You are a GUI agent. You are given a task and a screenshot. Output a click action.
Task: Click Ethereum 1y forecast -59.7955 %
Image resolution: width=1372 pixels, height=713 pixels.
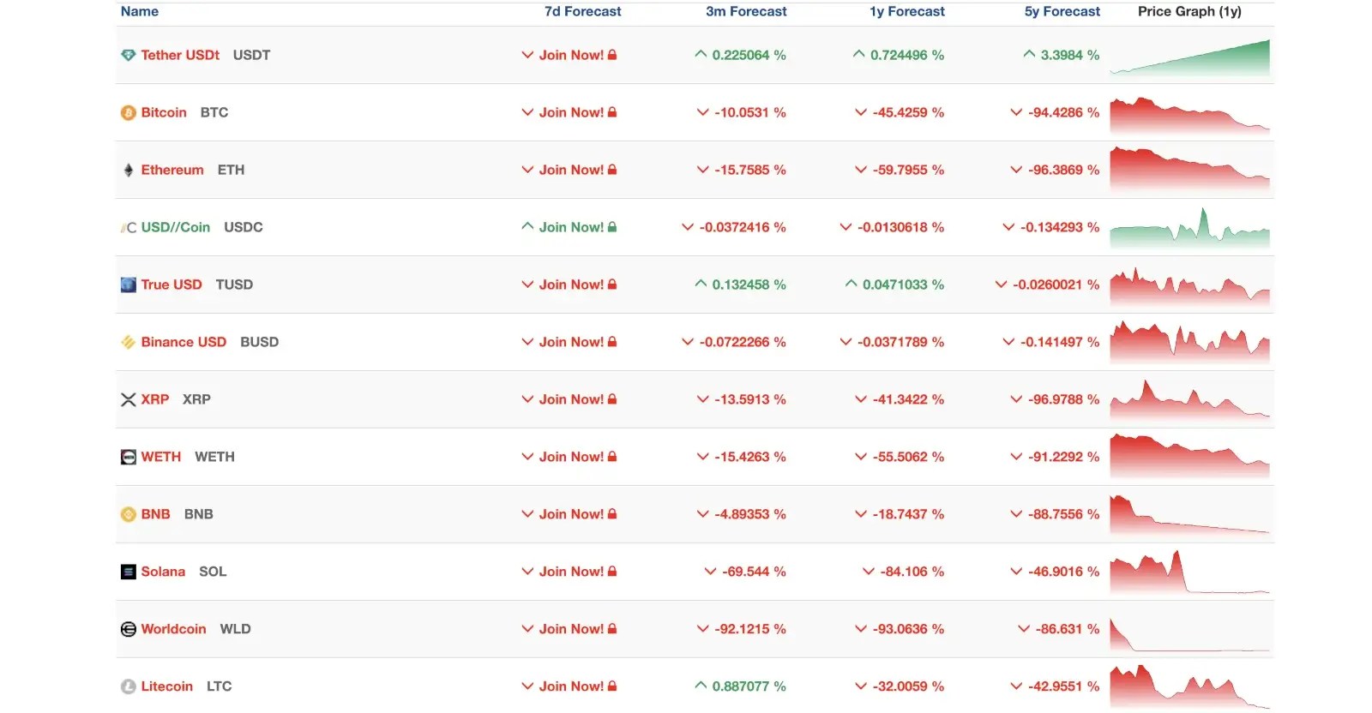[908, 170]
